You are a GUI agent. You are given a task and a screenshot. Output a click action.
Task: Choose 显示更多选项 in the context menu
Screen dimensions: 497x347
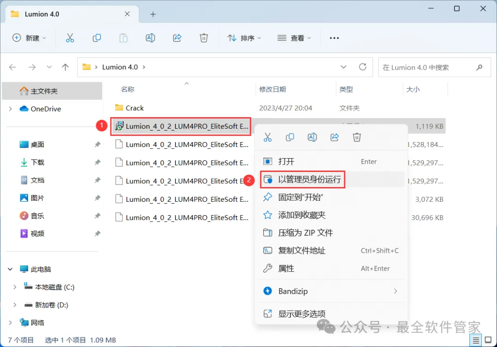tap(331, 313)
